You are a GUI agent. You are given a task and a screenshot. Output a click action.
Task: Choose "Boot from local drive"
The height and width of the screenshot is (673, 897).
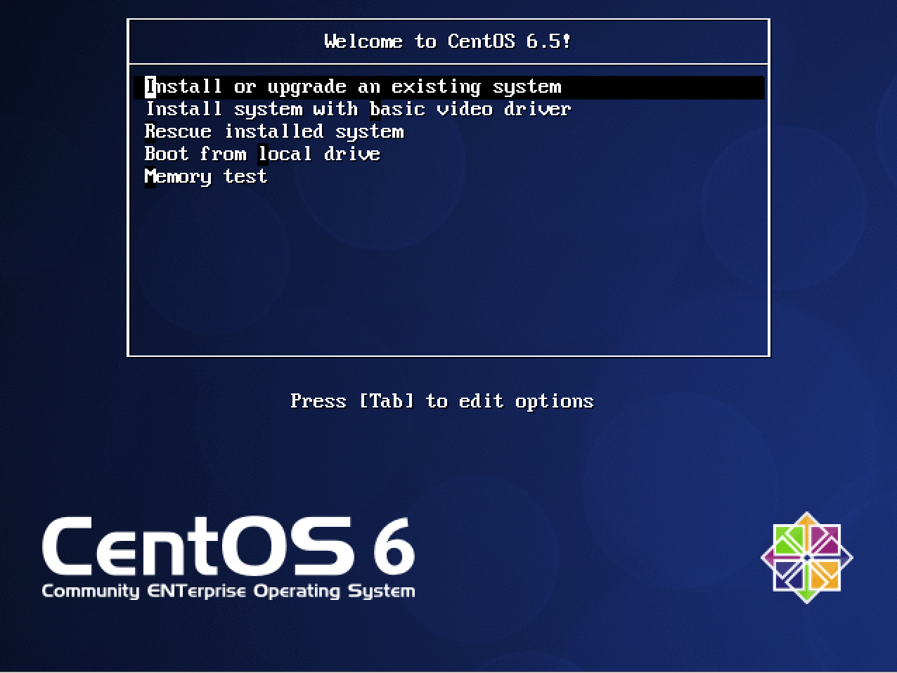pos(262,154)
